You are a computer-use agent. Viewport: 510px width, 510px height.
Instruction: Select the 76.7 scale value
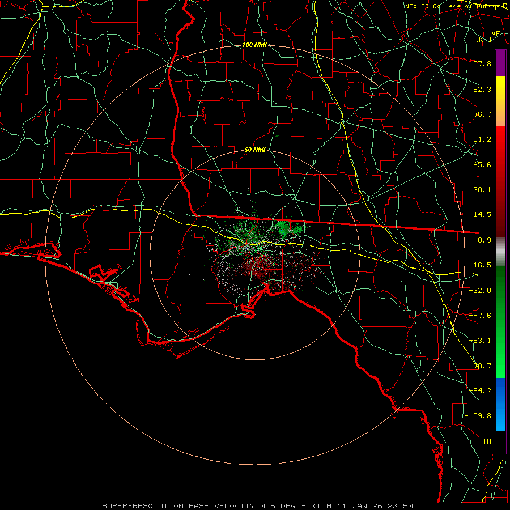click(482, 114)
